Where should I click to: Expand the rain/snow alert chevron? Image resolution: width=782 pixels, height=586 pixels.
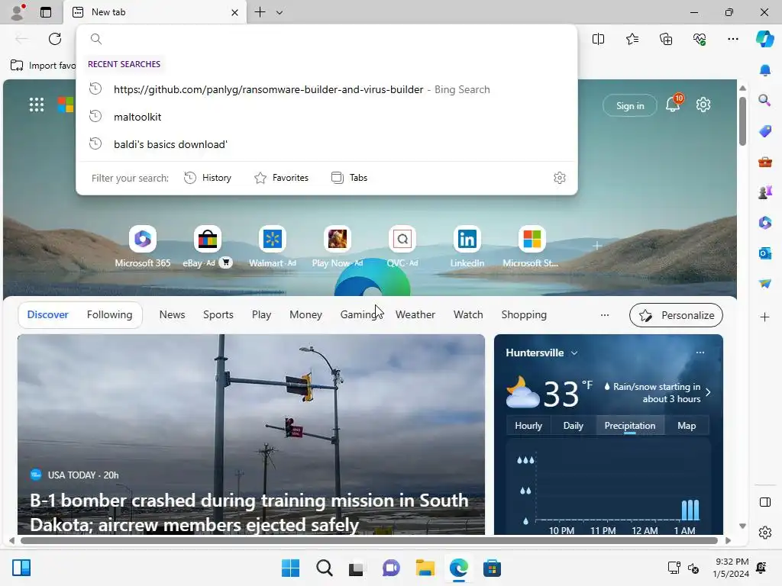coord(708,392)
